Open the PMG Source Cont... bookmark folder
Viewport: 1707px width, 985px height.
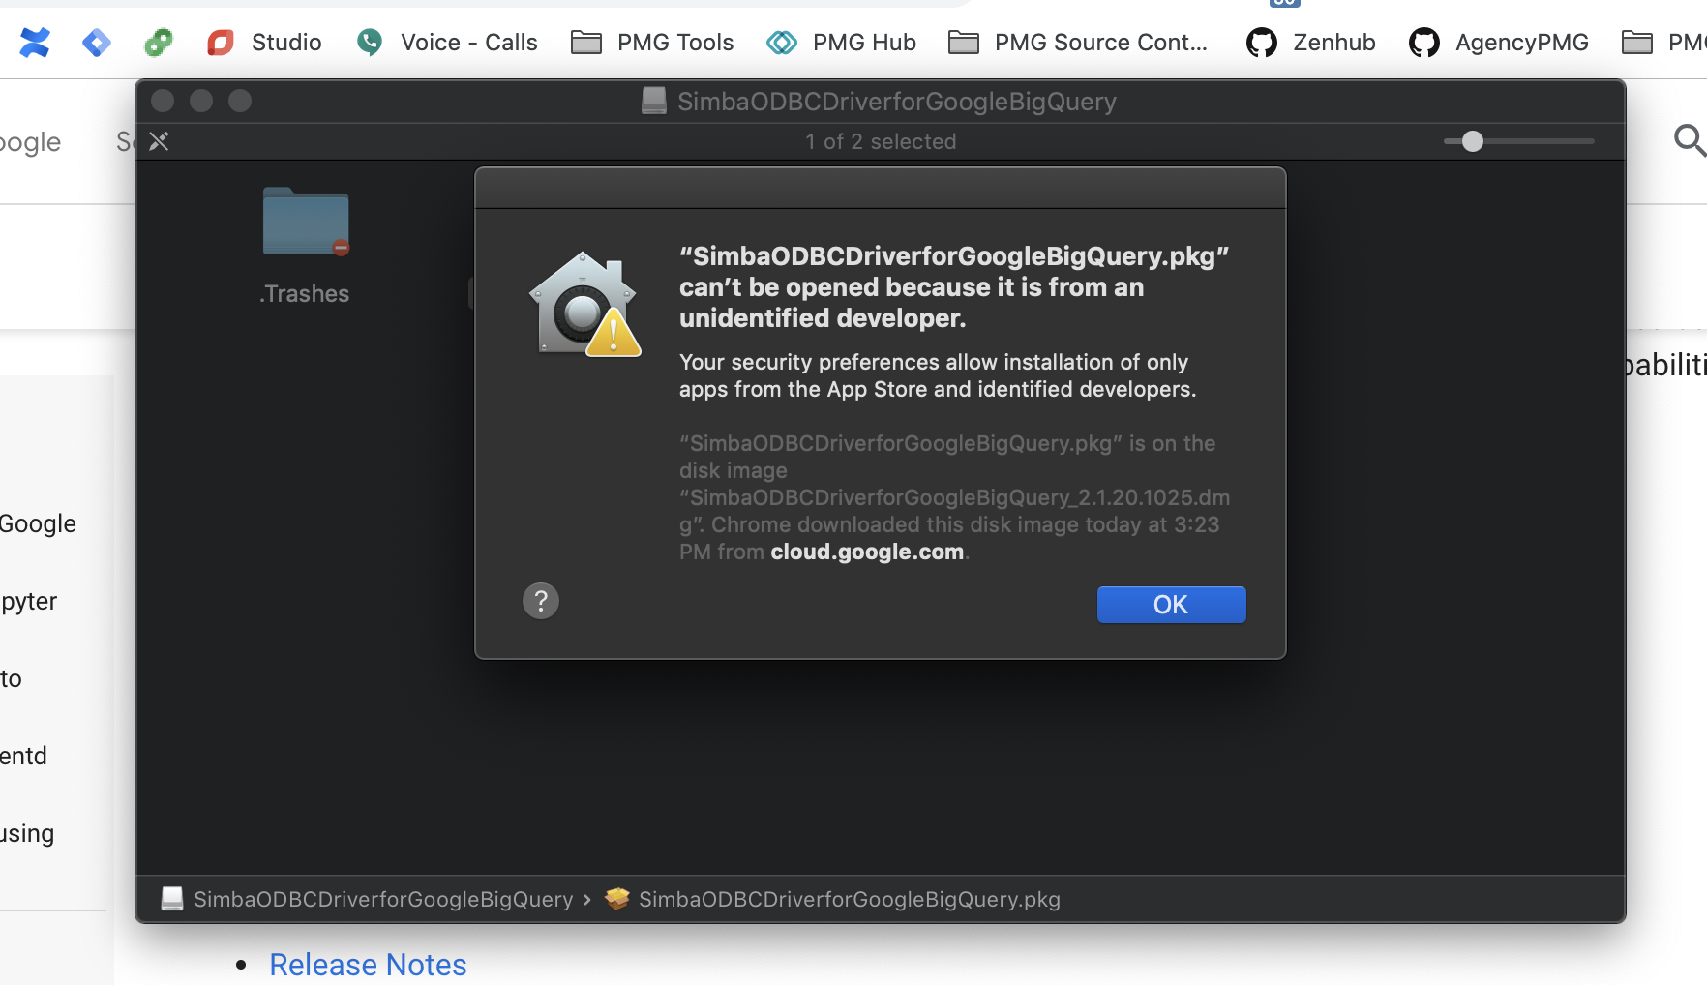(1078, 43)
